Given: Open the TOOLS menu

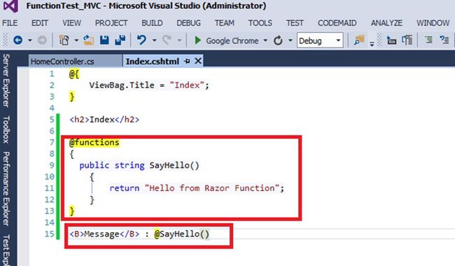Looking at the screenshot, I should 260,23.
